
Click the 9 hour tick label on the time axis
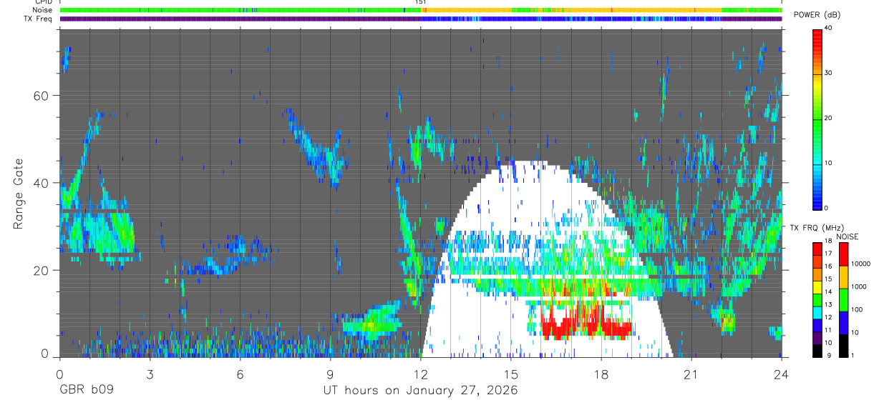click(x=330, y=374)
